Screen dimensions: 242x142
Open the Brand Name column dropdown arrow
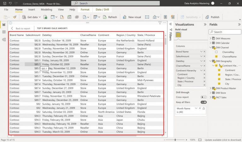(201, 52)
